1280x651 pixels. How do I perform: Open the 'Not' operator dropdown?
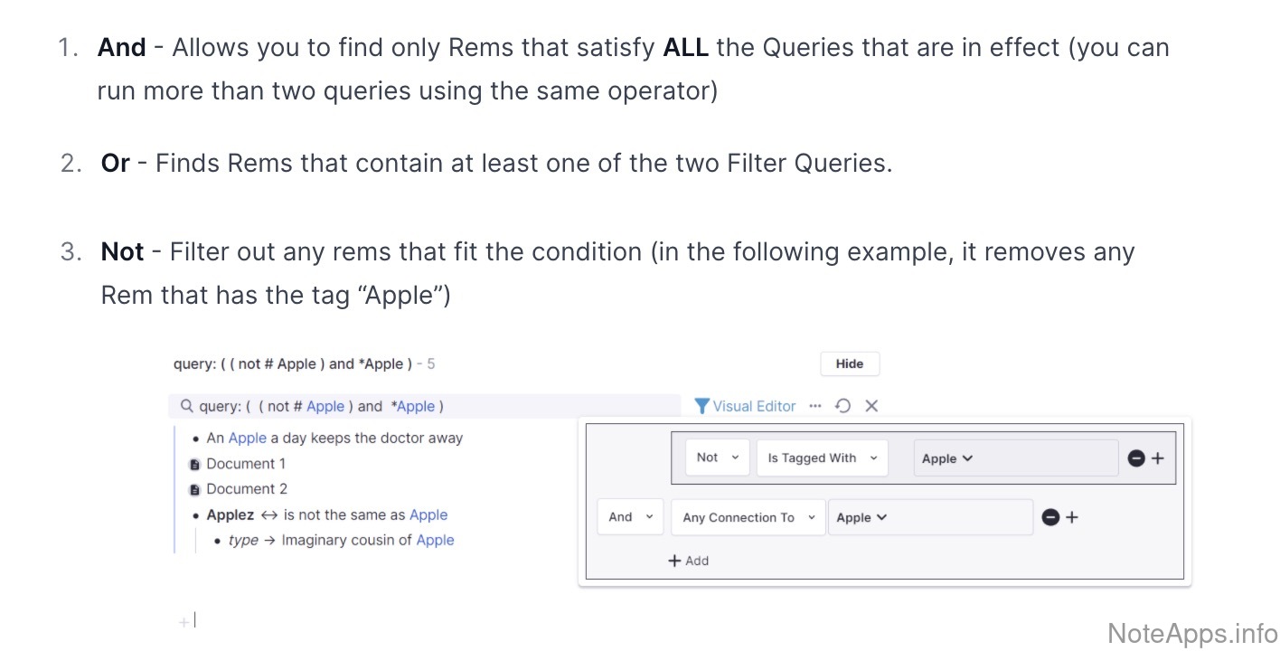tap(717, 458)
